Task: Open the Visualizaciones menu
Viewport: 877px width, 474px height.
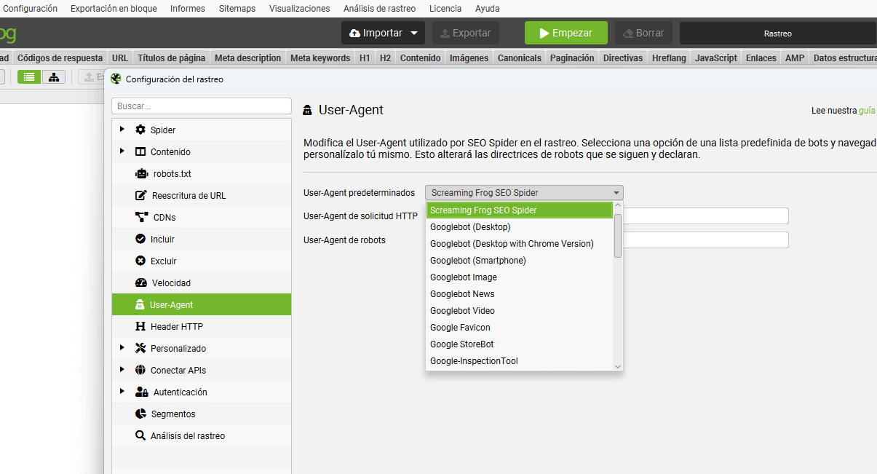Action: (x=299, y=9)
